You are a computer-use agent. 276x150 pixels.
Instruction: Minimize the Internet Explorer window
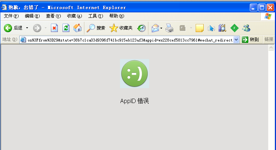[253, 8]
